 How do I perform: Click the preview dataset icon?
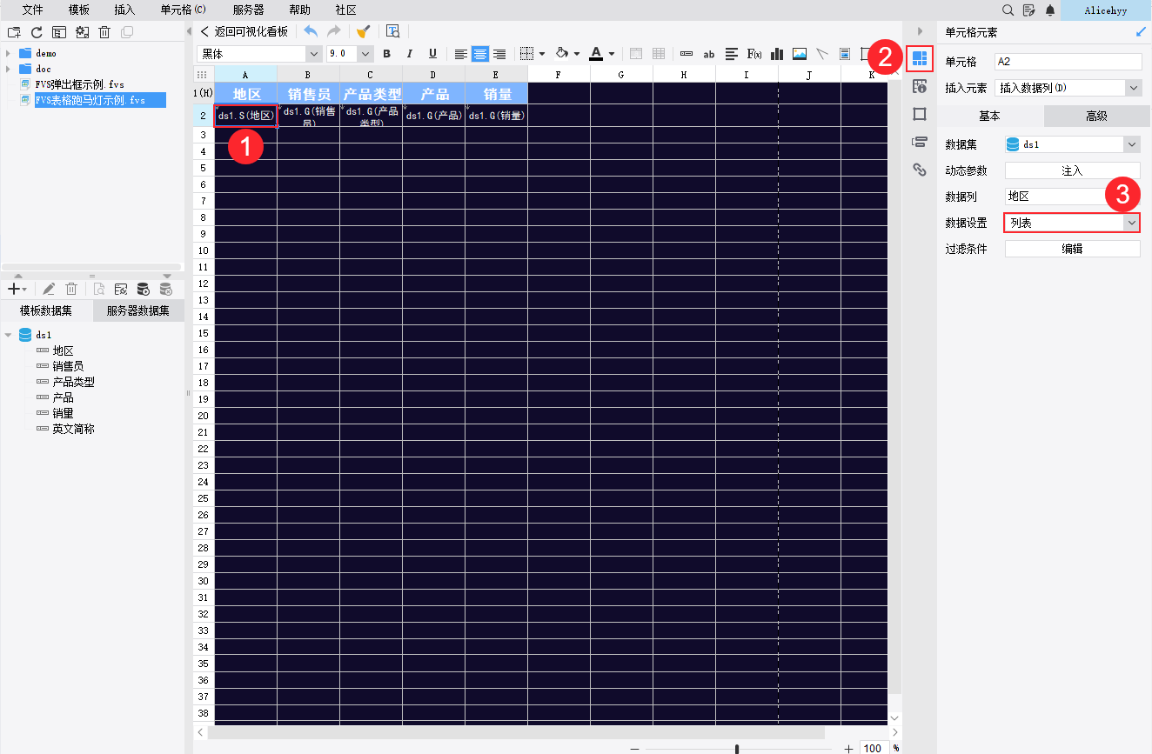[x=99, y=289]
